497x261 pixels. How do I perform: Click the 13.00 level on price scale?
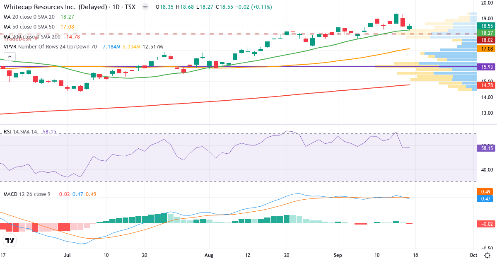pos(487,113)
